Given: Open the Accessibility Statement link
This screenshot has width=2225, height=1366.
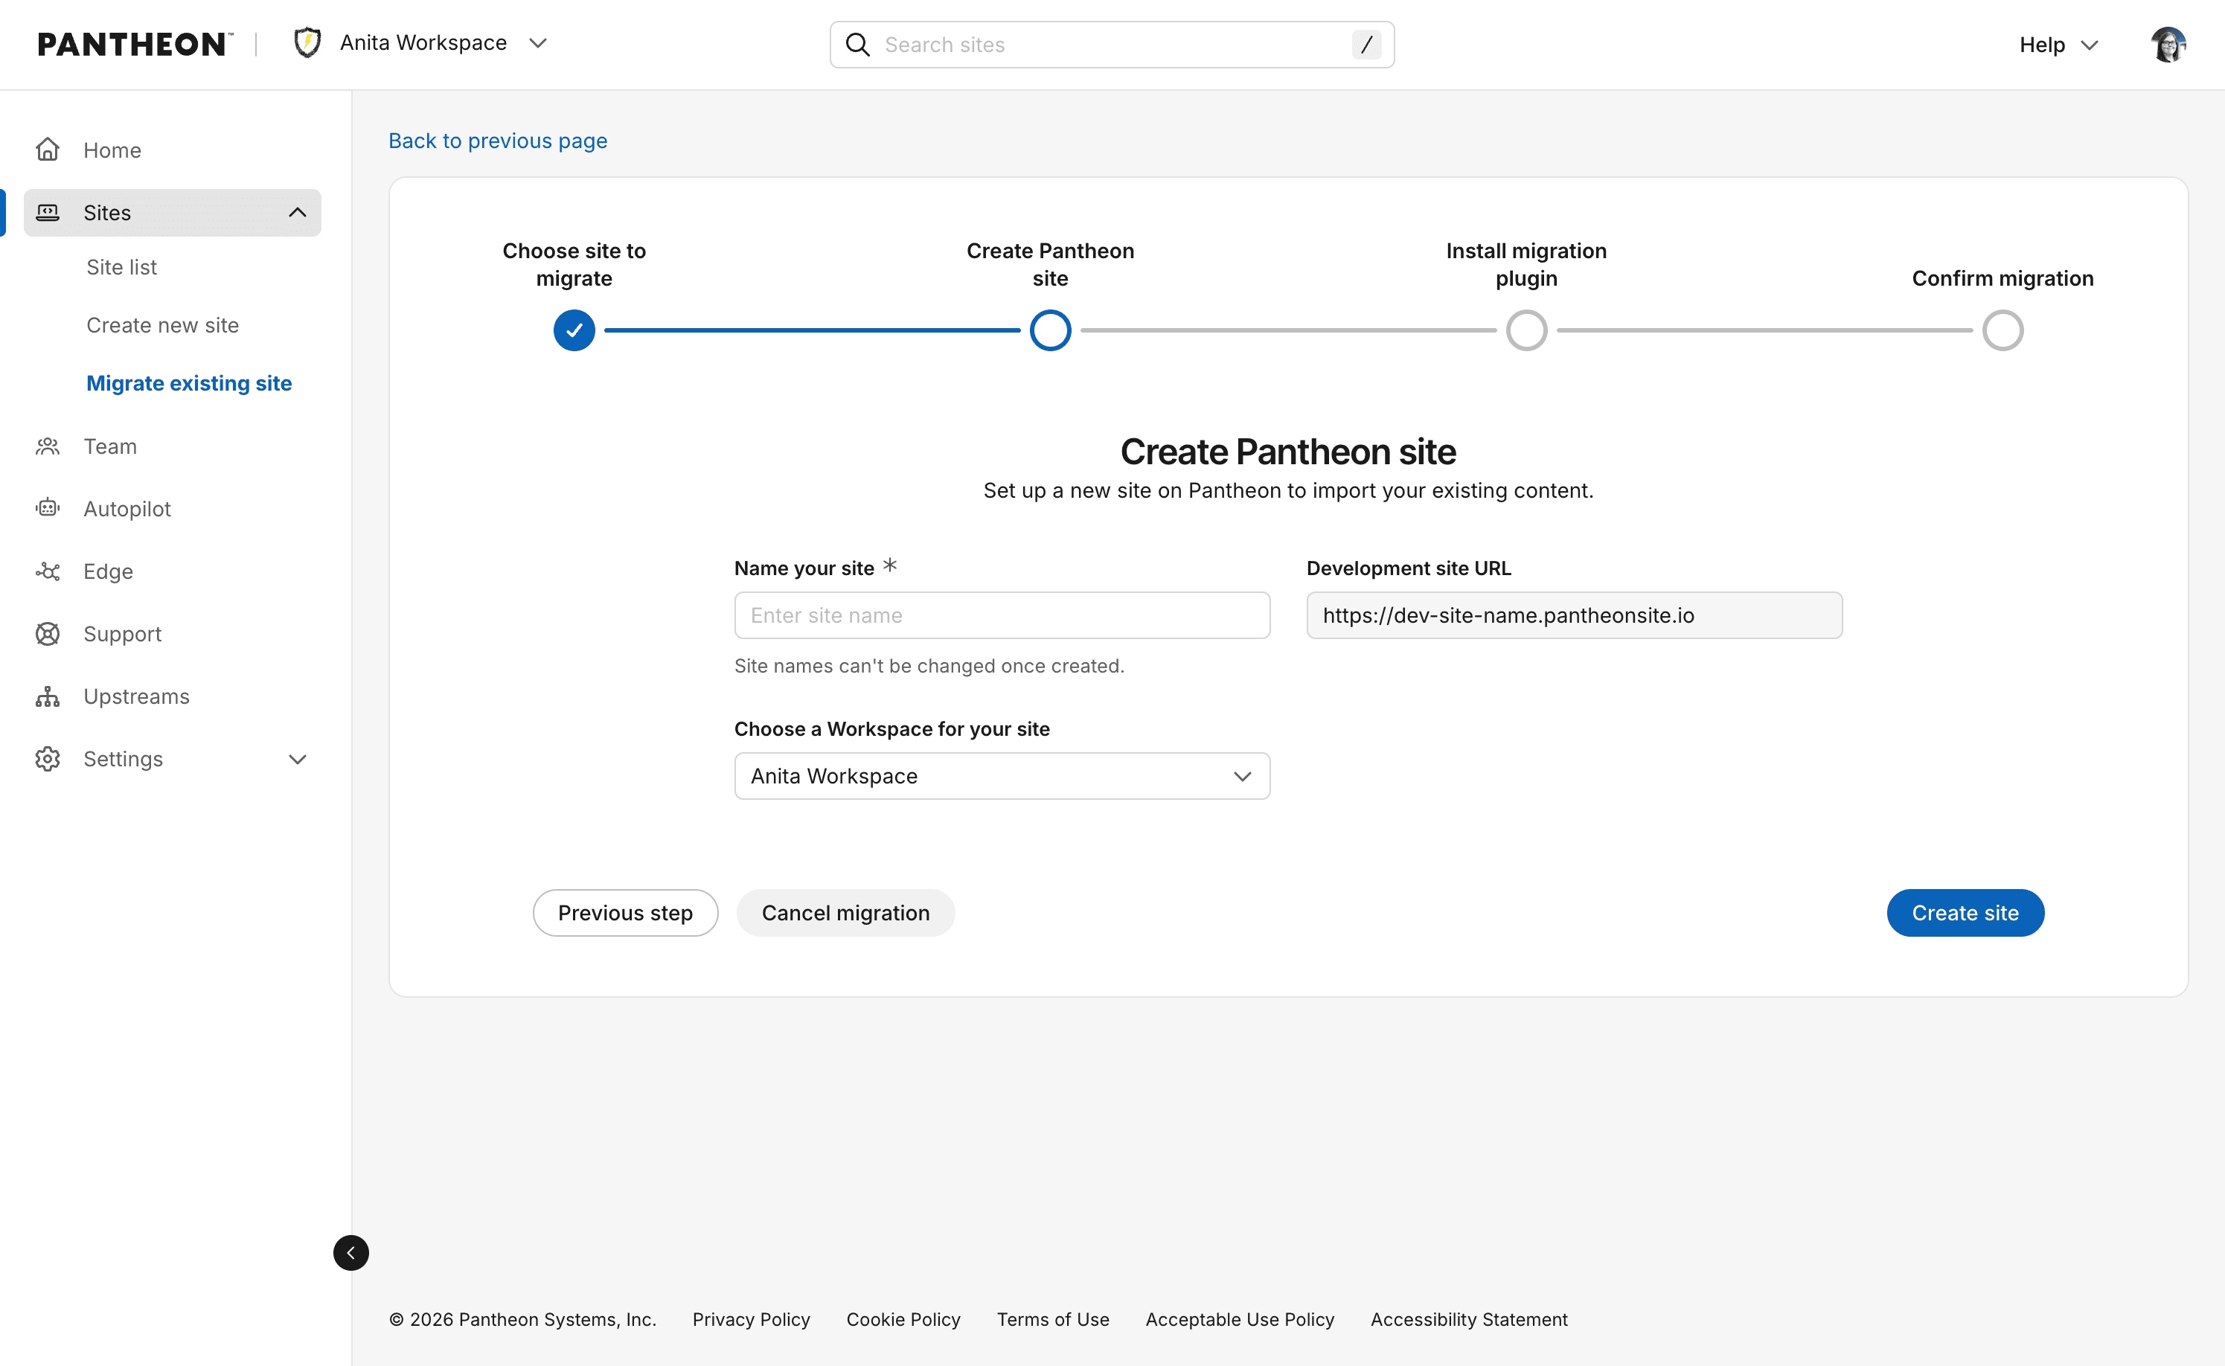Looking at the screenshot, I should [x=1469, y=1319].
